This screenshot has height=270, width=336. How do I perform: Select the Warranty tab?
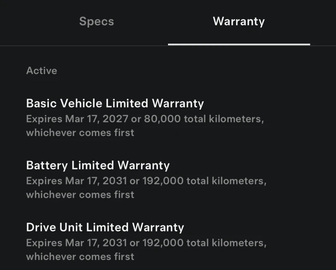click(x=239, y=21)
